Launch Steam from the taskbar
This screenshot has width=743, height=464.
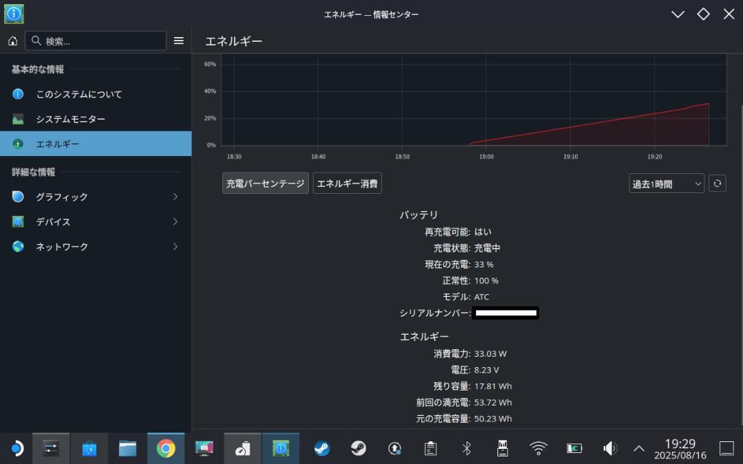[321, 448]
